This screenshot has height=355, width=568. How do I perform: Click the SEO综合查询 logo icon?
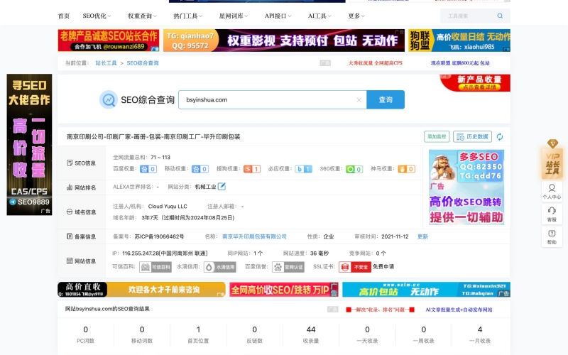[x=109, y=99]
